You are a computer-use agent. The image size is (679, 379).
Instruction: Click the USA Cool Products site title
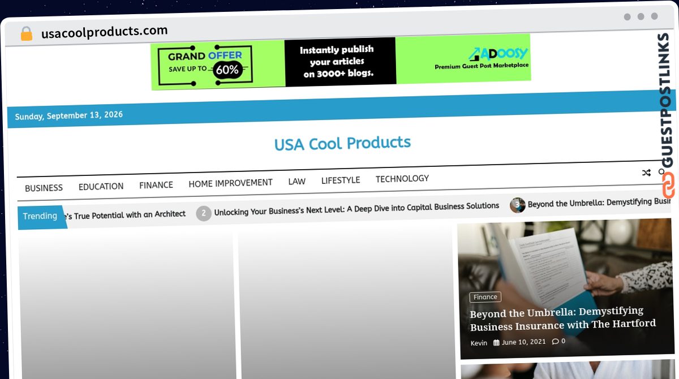point(342,144)
